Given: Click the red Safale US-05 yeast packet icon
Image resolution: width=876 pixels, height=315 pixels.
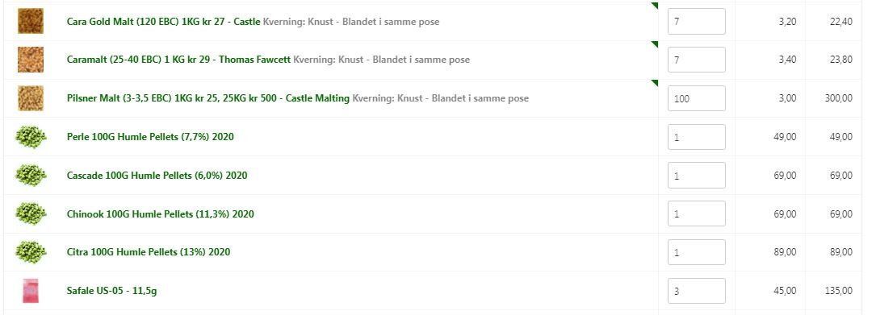Looking at the screenshot, I should click(x=31, y=291).
